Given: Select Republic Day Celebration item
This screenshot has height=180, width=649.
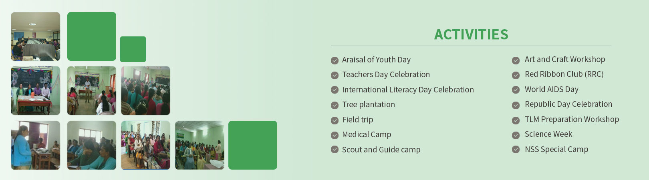Looking at the screenshot, I should (x=568, y=104).
